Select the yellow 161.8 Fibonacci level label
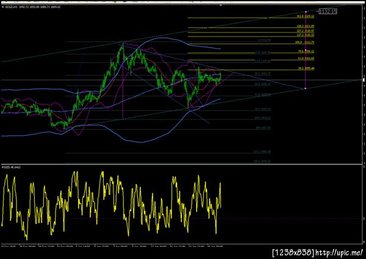 [x=306, y=16]
